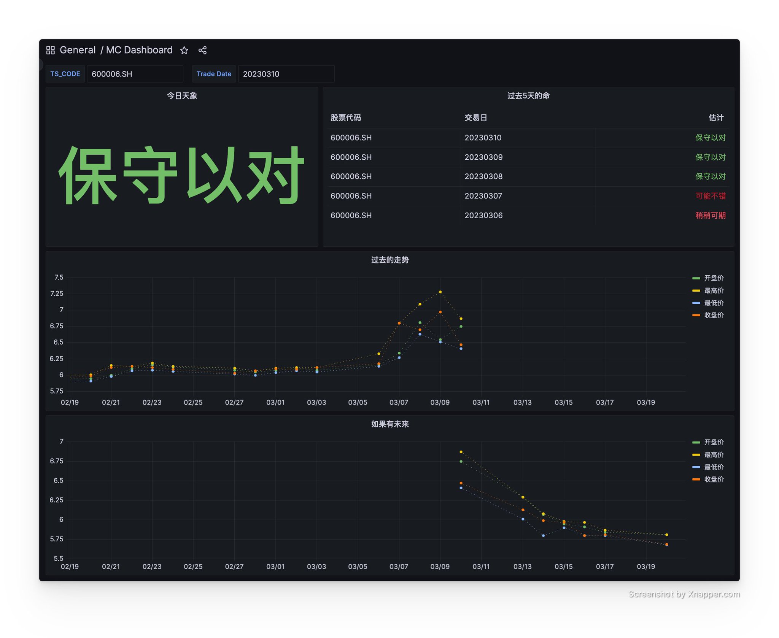Toggle 开盘价 series in 过去的走势 legend
Image resolution: width=779 pixels, height=638 pixels.
(714, 278)
